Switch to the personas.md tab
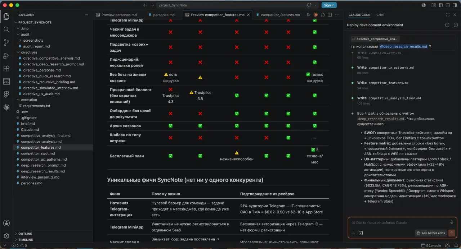 coord(164,15)
